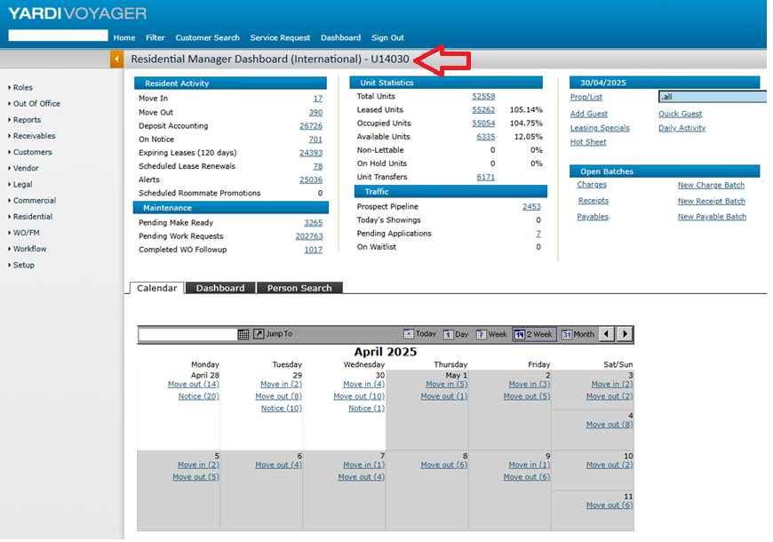
Task: Switch calendar to Week view
Action: 491,334
